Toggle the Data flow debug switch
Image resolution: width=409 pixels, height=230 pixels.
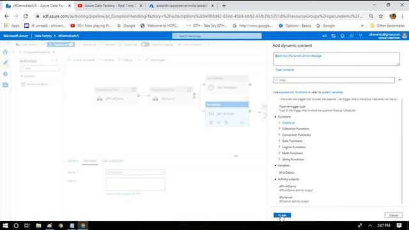145,45
